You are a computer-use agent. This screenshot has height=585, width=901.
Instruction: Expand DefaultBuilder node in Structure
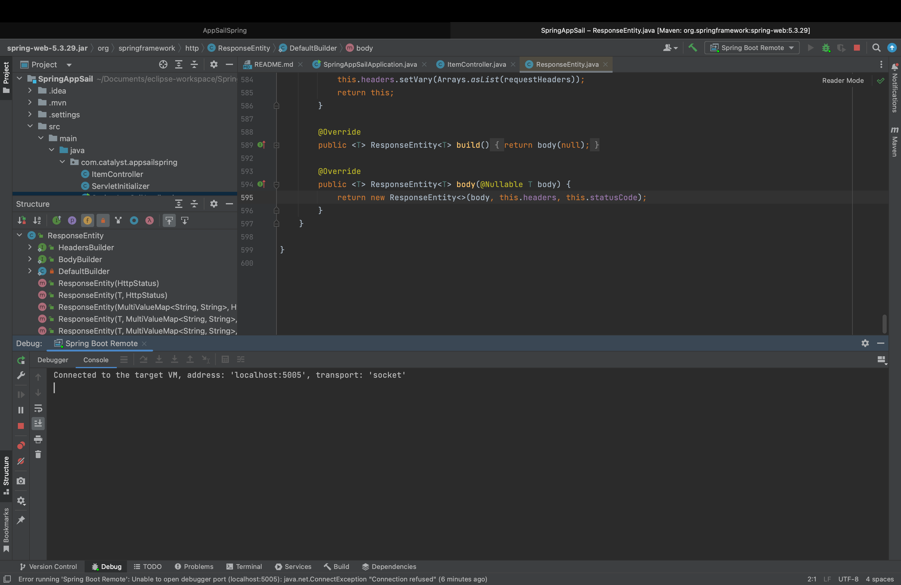click(30, 271)
